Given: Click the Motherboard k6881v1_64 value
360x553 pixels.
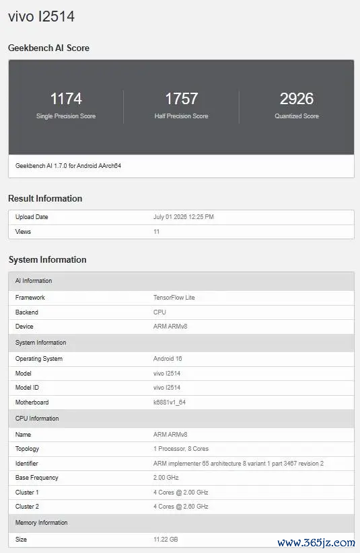Looking at the screenshot, I should pos(170,402).
